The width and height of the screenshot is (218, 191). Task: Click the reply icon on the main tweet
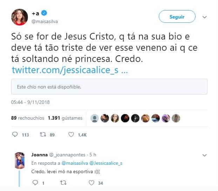tap(15, 135)
